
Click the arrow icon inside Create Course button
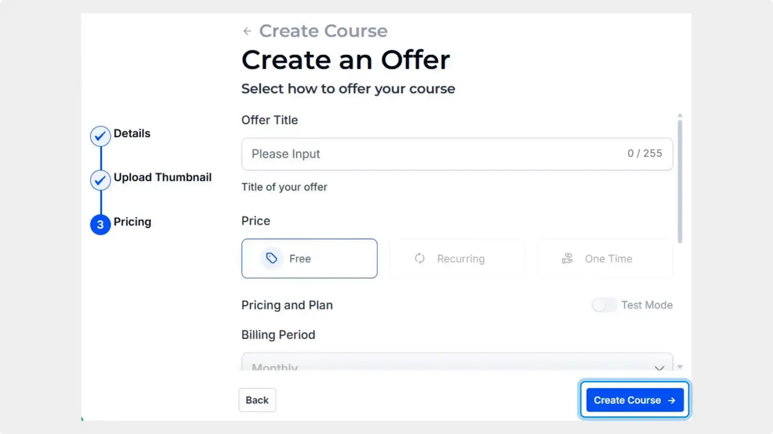click(671, 400)
